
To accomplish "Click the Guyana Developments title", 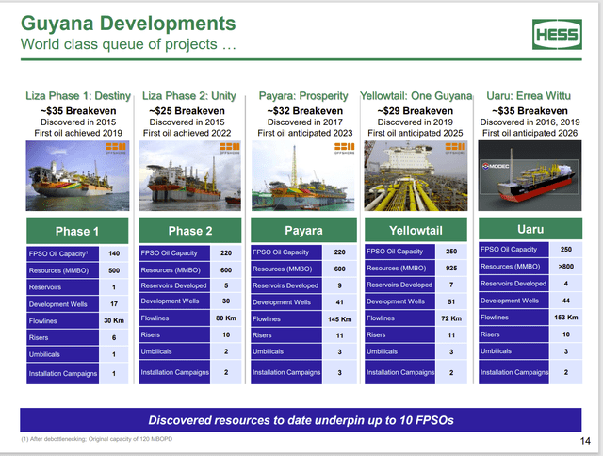I will pyautogui.click(x=128, y=23).
